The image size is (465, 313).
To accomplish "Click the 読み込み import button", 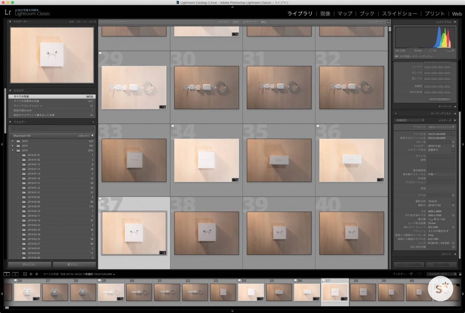I will (x=29, y=265).
